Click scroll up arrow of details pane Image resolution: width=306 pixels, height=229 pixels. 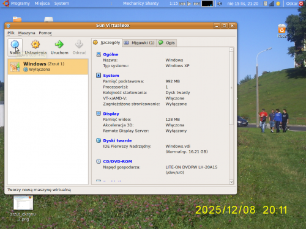click(x=231, y=49)
